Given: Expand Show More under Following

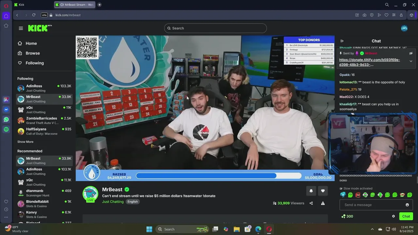Looking at the screenshot, I should pyautogui.click(x=25, y=142).
